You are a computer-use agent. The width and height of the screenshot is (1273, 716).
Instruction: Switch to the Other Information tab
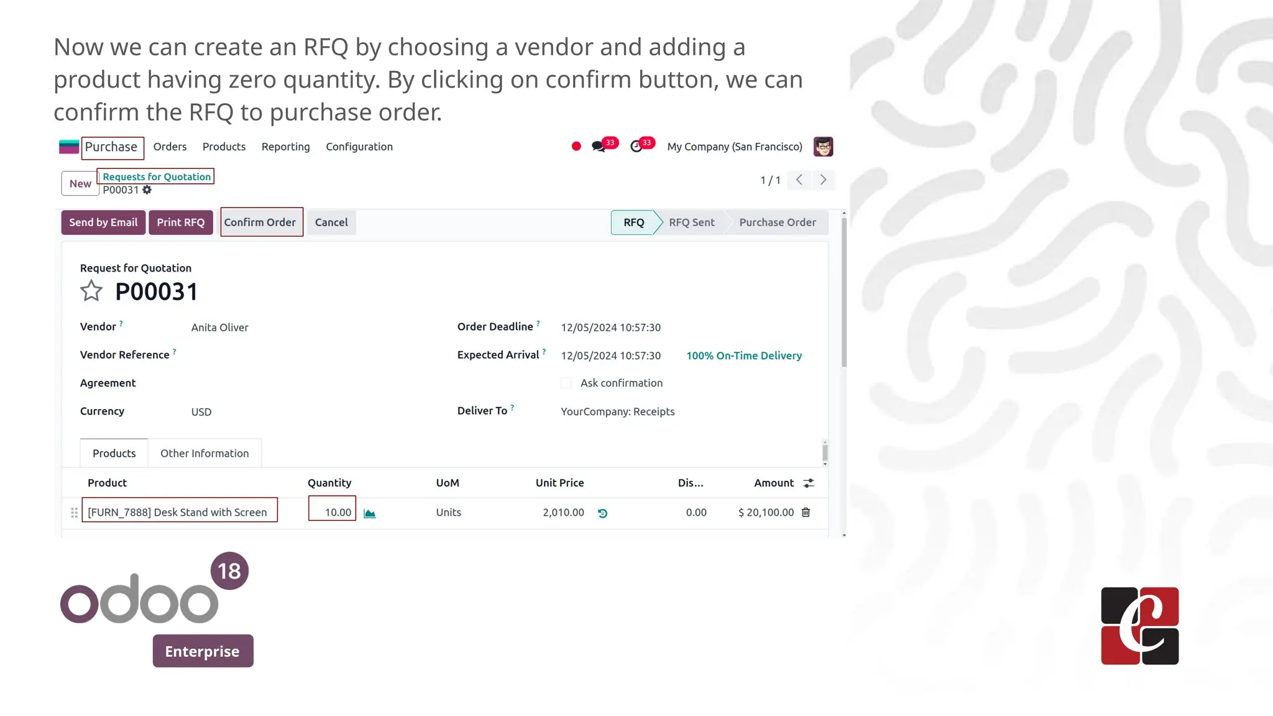[205, 453]
